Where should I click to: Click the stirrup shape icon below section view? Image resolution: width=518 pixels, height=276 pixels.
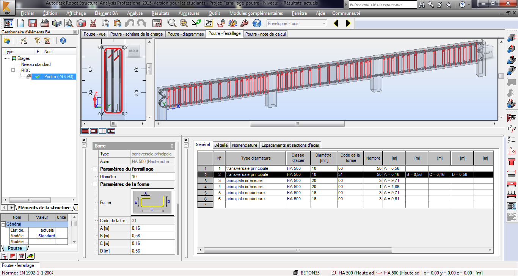[94, 131]
